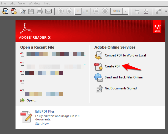Viewport: 168px width, 134px height.
Task: Click the page number input field
Action: pos(78,11)
